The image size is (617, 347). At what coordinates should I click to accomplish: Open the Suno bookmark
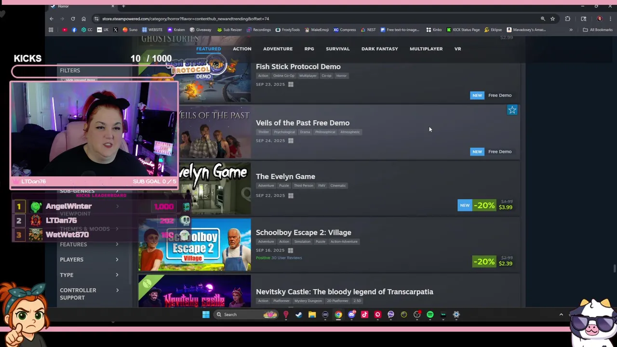[x=130, y=30]
